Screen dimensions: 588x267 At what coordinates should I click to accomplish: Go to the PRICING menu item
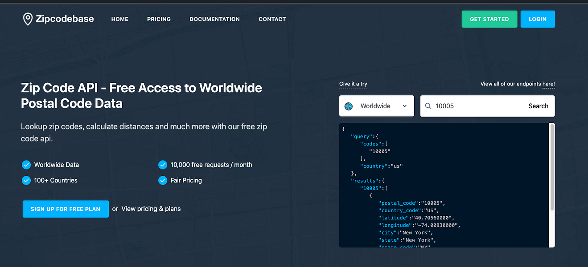pos(159,19)
